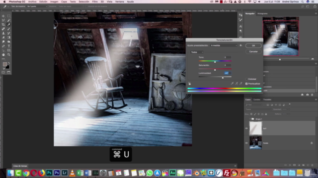This screenshot has width=318, height=178.
Task: Click the Create new group folder icon
Action: [x=304, y=165]
